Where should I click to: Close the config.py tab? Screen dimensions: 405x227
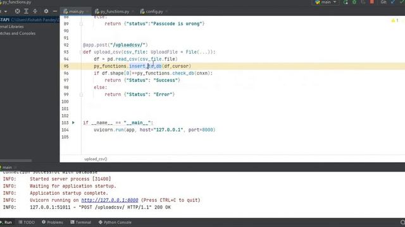tap(166, 11)
